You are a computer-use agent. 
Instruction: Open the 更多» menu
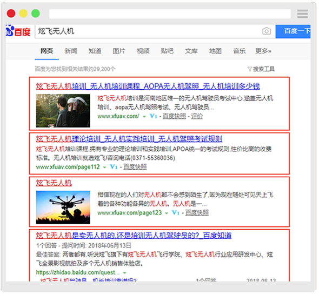(x=263, y=51)
